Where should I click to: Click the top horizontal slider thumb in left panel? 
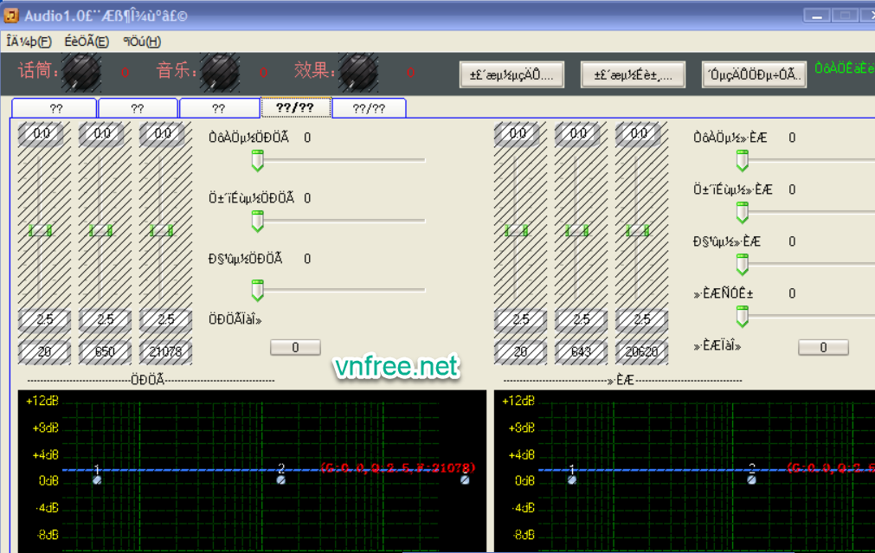[257, 160]
